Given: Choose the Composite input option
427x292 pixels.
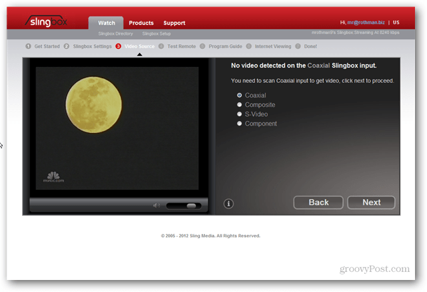Looking at the screenshot, I should click(240, 105).
